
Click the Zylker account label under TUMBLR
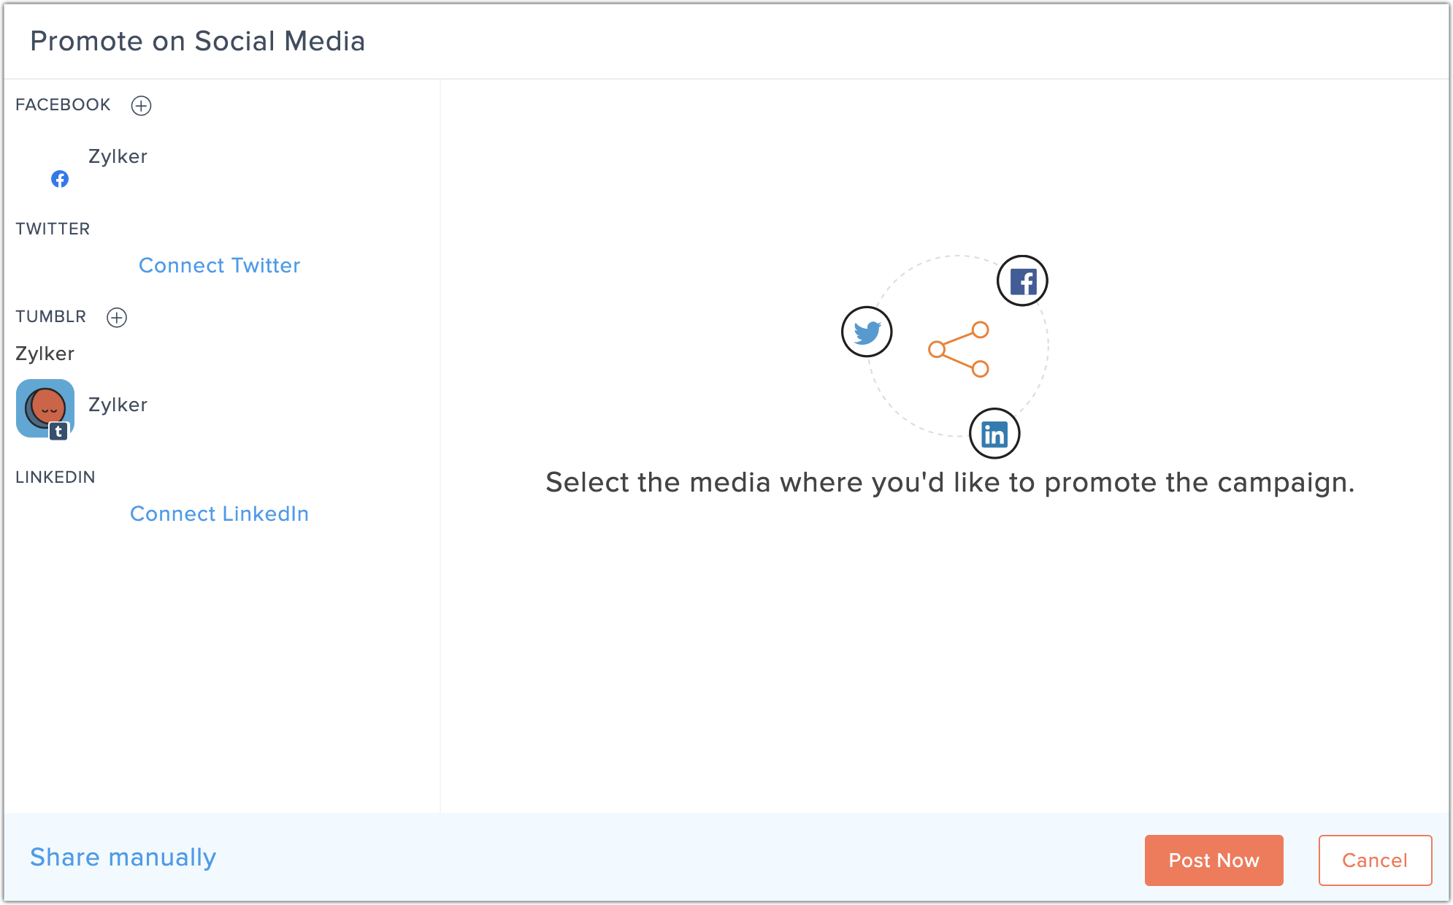click(45, 354)
